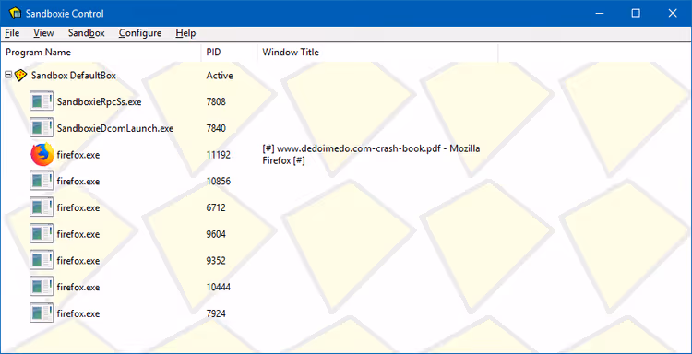Click the SandboxieDcomLaunch.exe program icon
Screen dimensions: 692x354
42,128
